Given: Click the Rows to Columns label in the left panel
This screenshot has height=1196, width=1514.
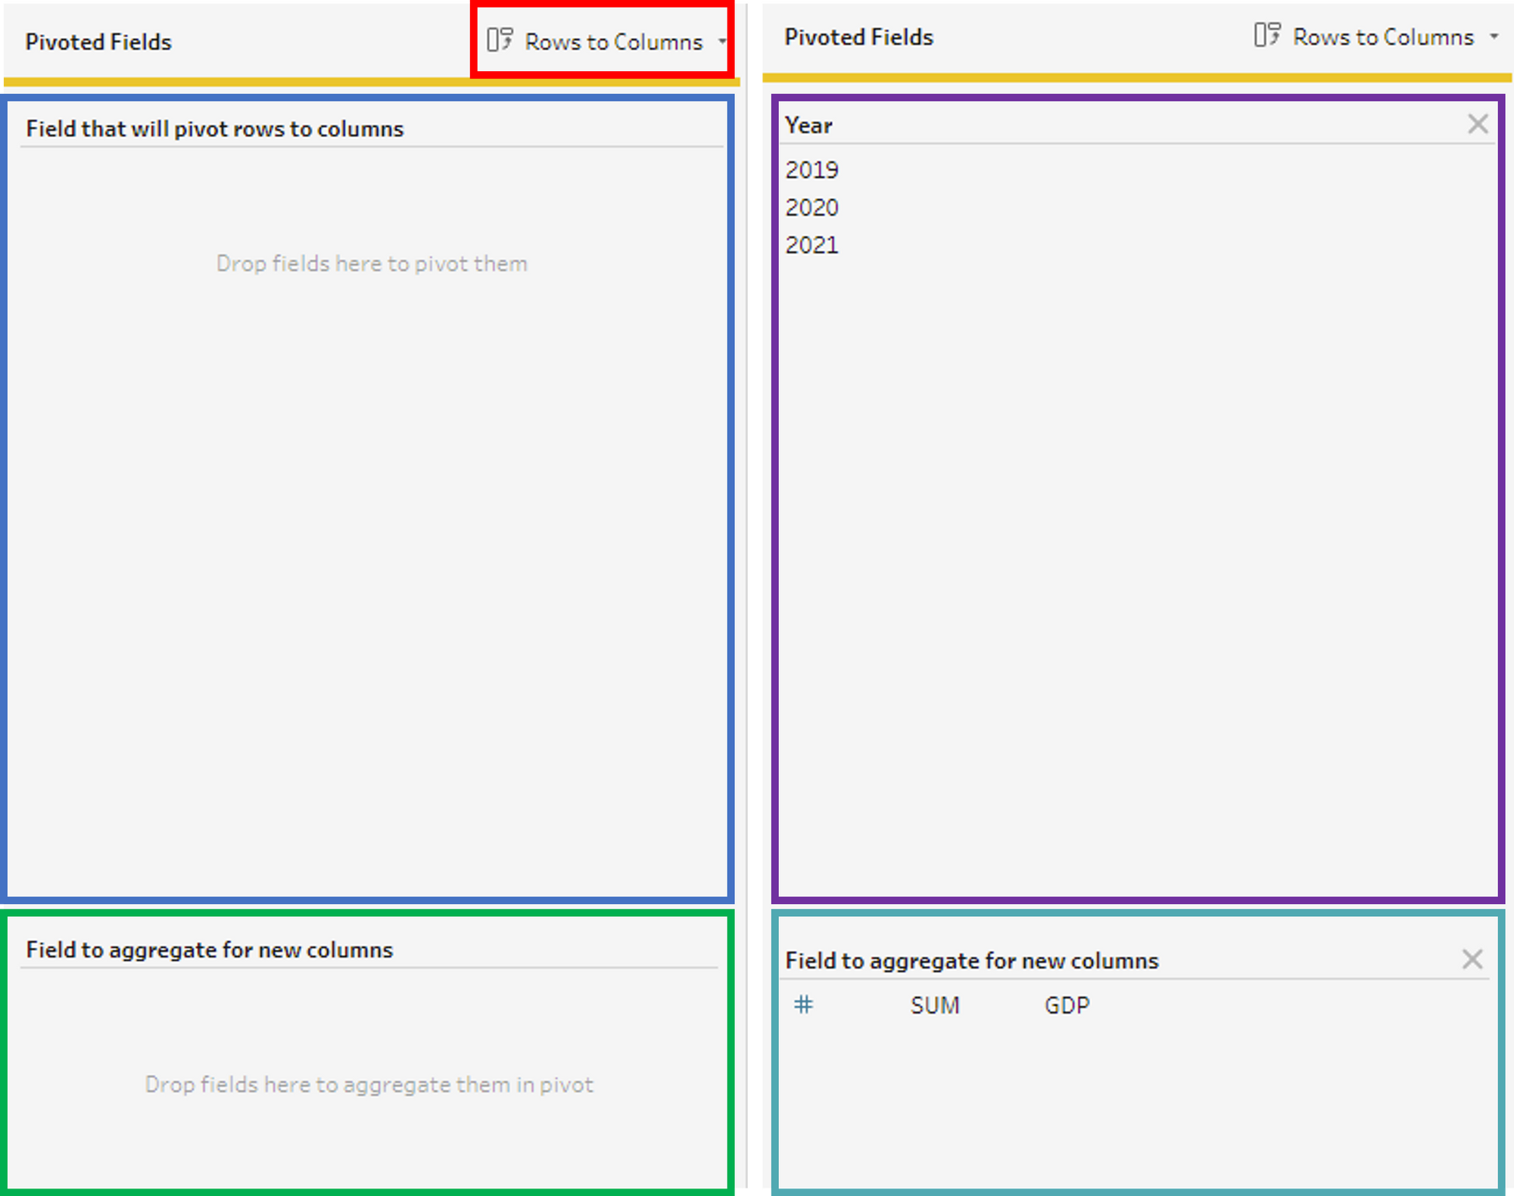Looking at the screenshot, I should (614, 42).
